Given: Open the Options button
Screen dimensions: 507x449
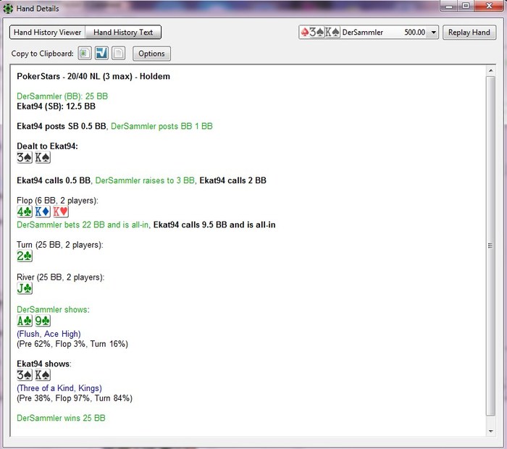Looking at the screenshot, I should [x=151, y=54].
